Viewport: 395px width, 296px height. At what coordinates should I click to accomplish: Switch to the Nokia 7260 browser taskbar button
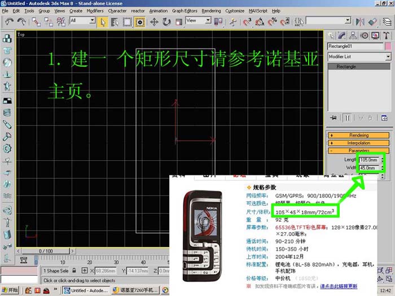[136, 290]
